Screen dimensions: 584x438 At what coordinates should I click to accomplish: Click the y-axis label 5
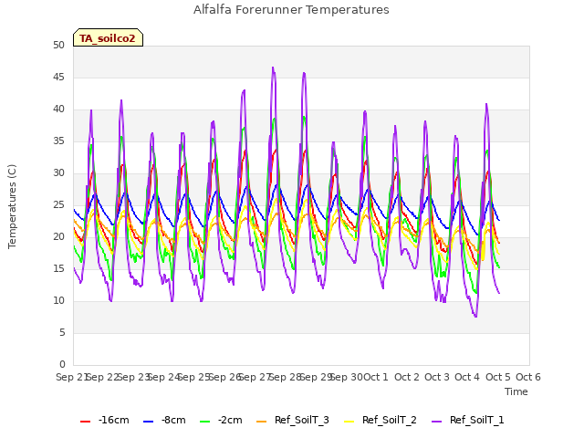click(62, 332)
